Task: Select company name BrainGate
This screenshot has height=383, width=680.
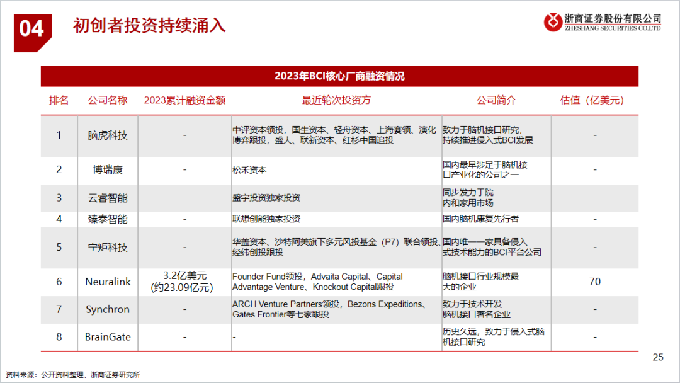Action: tap(108, 337)
